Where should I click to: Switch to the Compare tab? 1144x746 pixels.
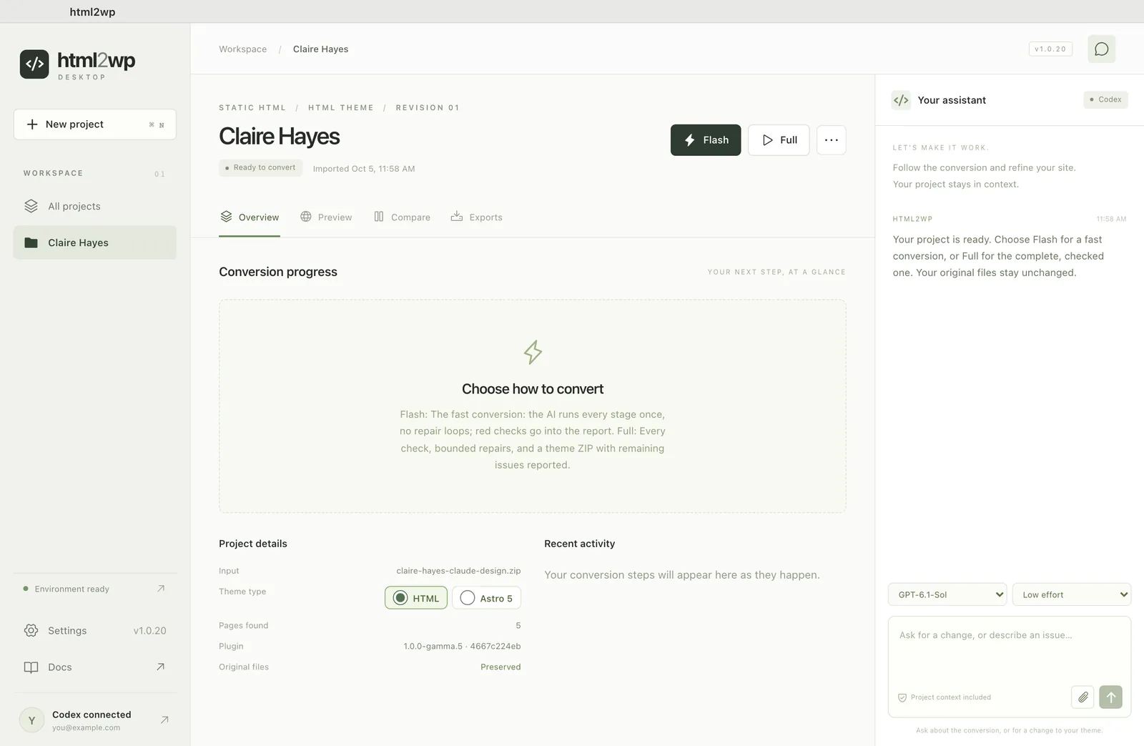click(x=402, y=217)
